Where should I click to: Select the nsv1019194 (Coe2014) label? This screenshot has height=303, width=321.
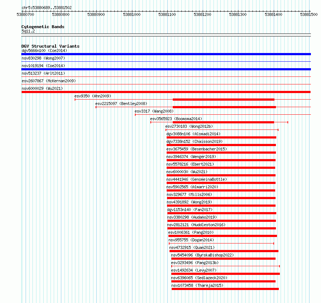[43, 66]
